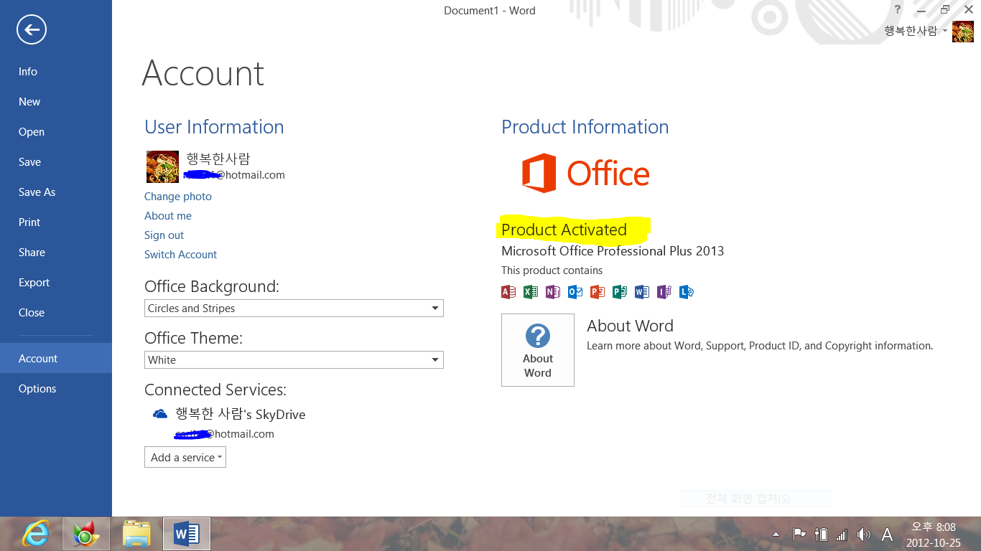The image size is (981, 551).
Task: Click the Help question mark in title bar
Action: (898, 9)
